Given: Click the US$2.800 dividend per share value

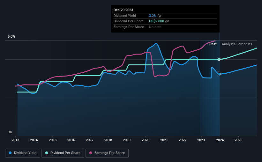Looking at the screenshot, I should pos(157,21).
